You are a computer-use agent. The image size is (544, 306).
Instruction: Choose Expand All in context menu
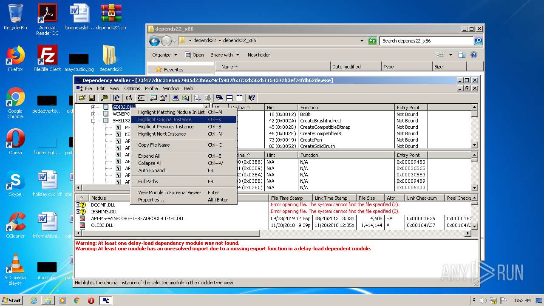click(x=184, y=156)
